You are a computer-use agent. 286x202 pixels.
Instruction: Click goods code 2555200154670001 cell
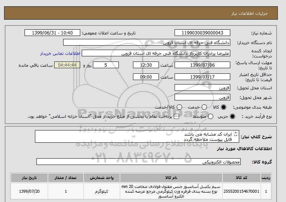[x=241, y=191]
